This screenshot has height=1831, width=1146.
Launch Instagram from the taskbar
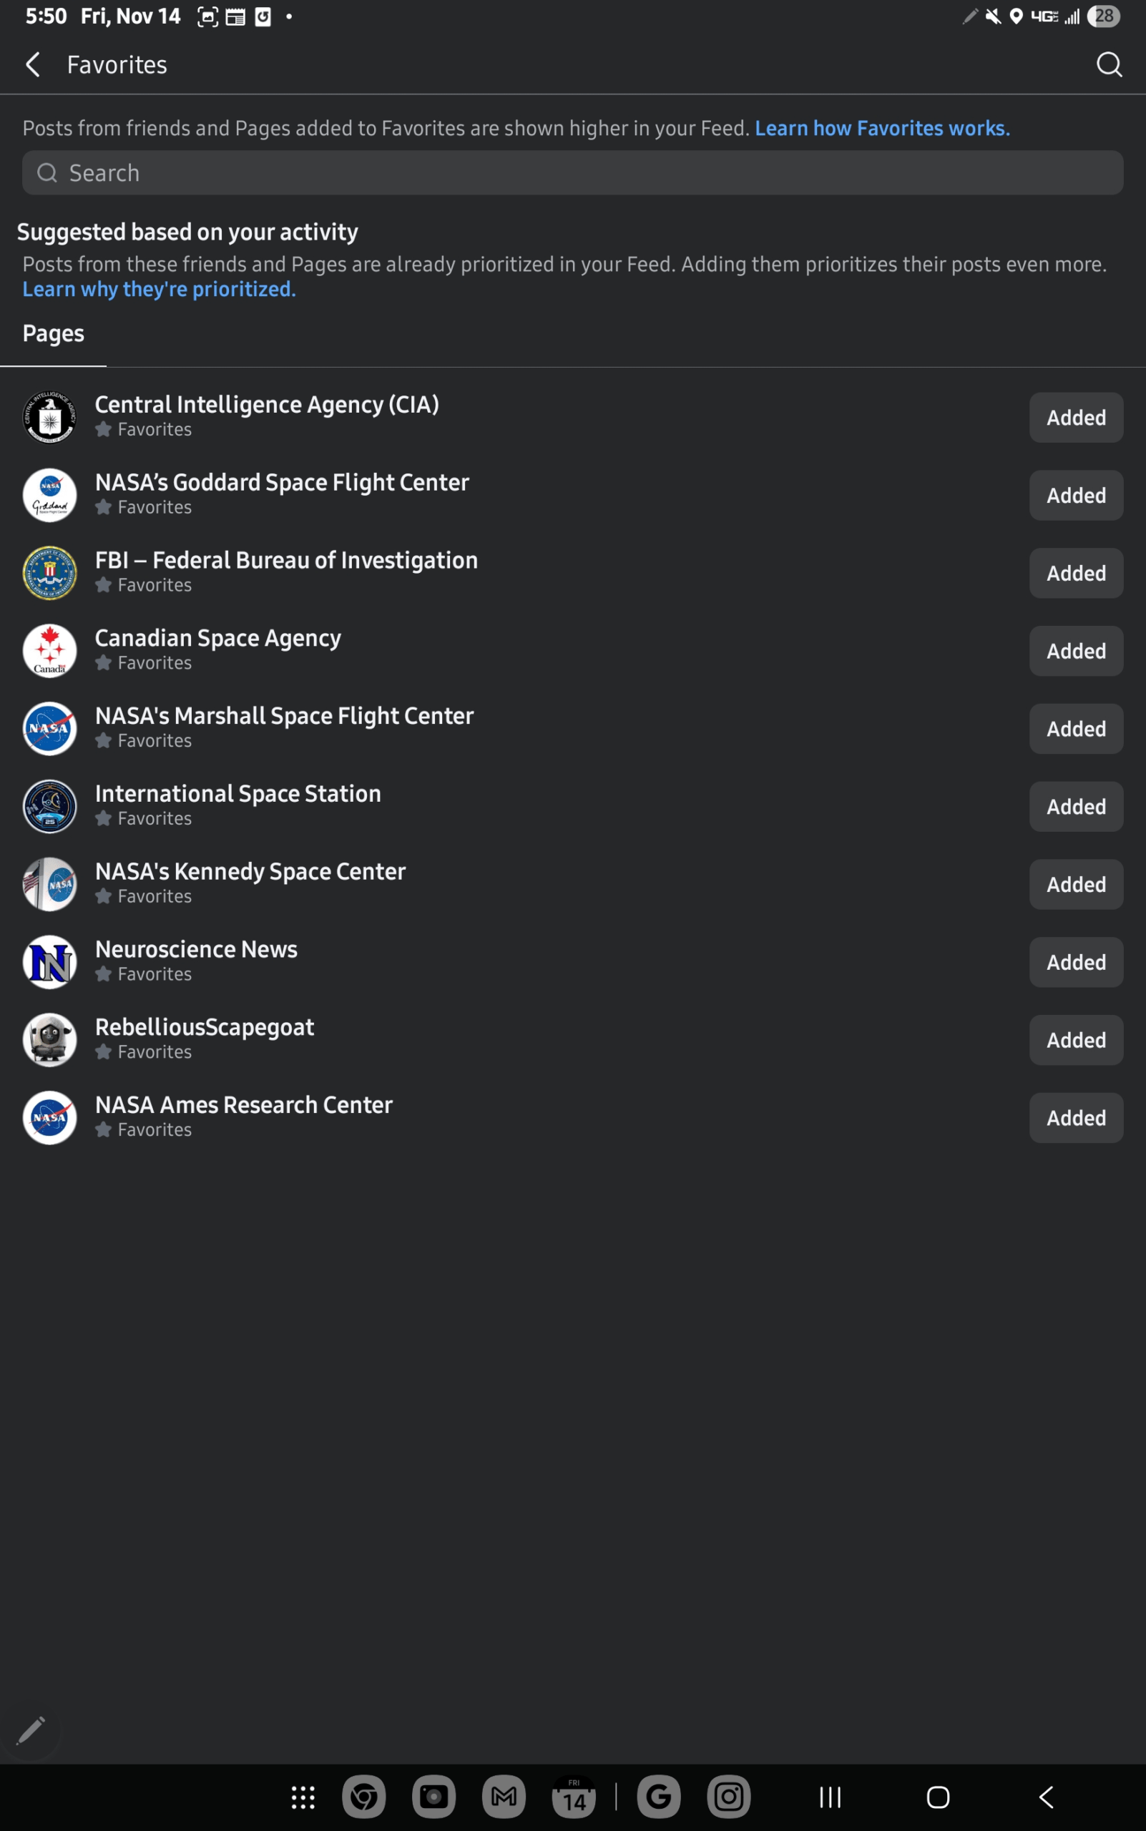tap(728, 1797)
